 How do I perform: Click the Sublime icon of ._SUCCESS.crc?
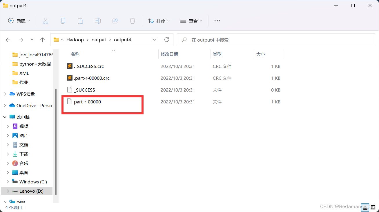click(x=69, y=66)
